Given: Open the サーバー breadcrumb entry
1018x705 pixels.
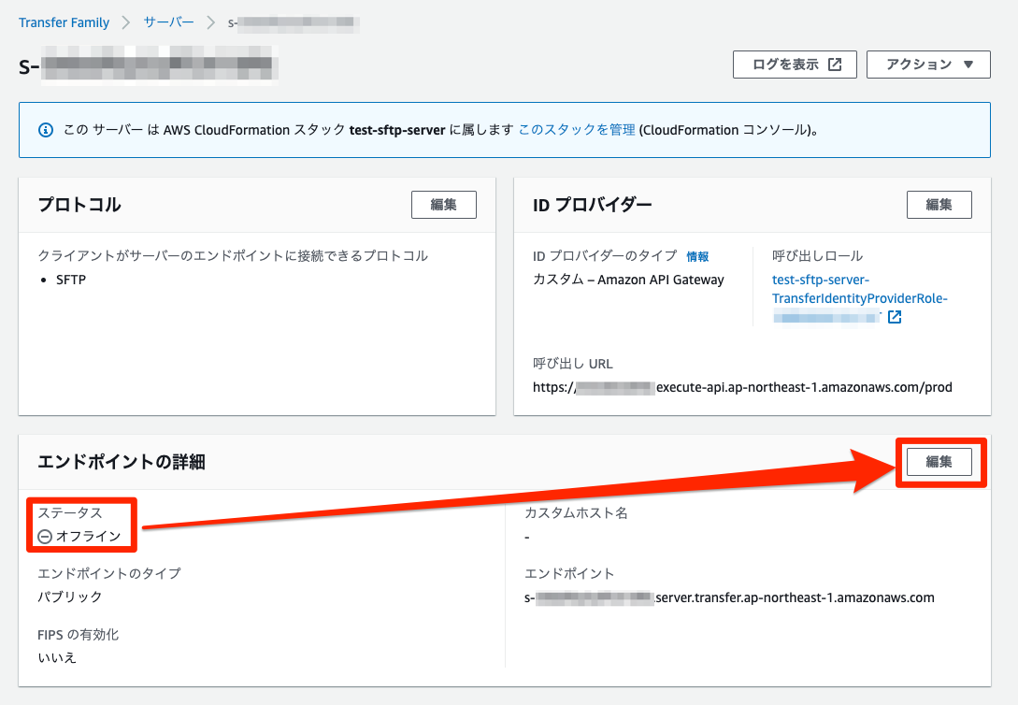Looking at the screenshot, I should tap(168, 22).
